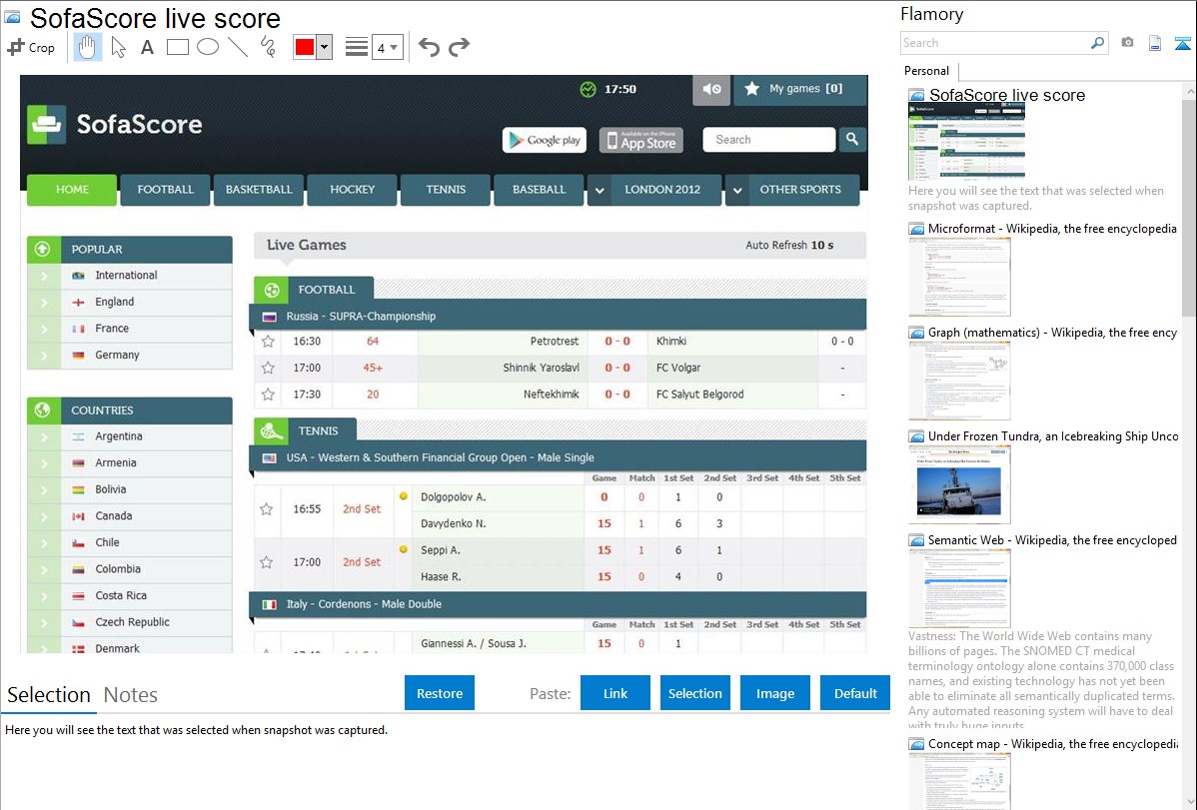The width and height of the screenshot is (1197, 810).
Task: Pick the ellipse drawing tool
Action: click(208, 47)
